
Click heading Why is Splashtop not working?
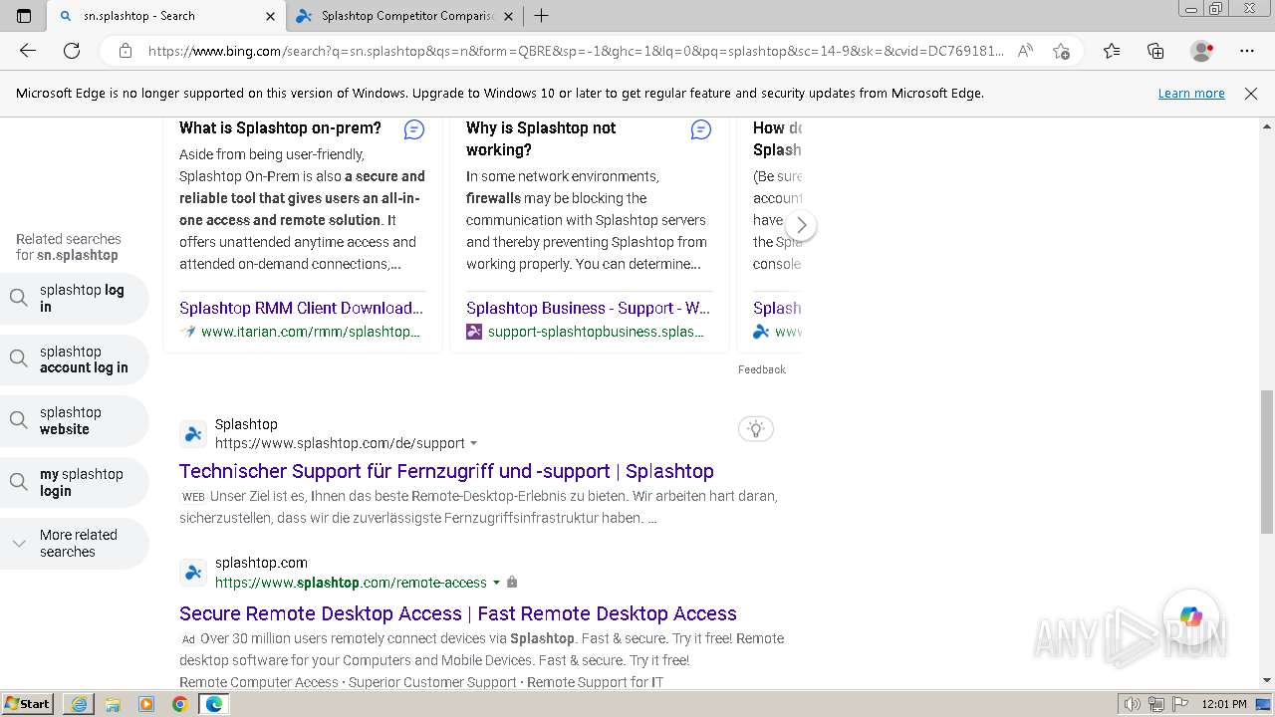tap(541, 139)
